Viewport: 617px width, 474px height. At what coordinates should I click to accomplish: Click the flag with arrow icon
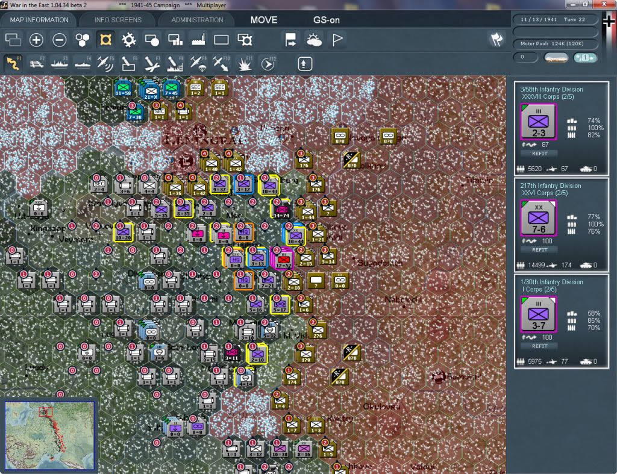(x=291, y=40)
